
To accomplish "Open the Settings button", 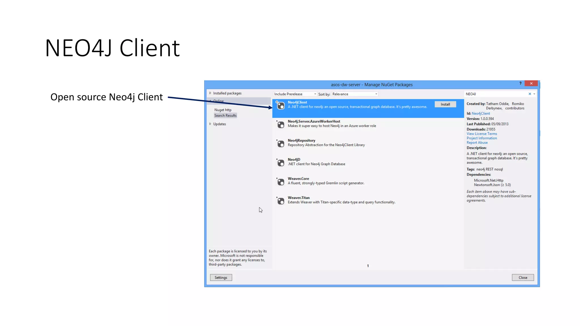I will 221,278.
